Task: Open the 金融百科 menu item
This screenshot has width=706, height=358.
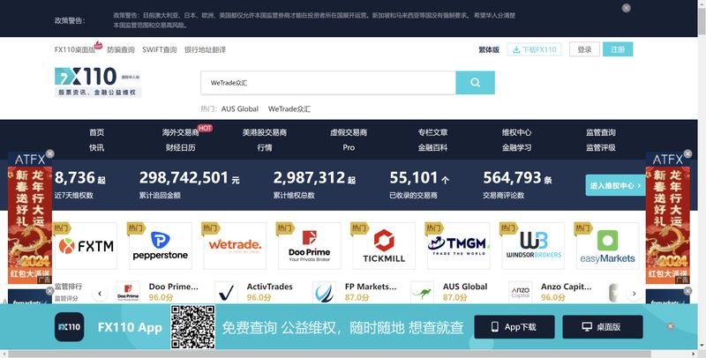Action: coord(432,147)
